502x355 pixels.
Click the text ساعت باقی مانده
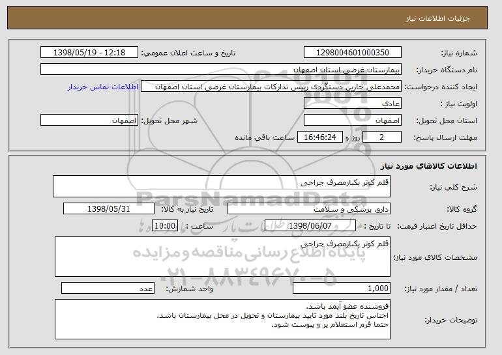click(265, 138)
